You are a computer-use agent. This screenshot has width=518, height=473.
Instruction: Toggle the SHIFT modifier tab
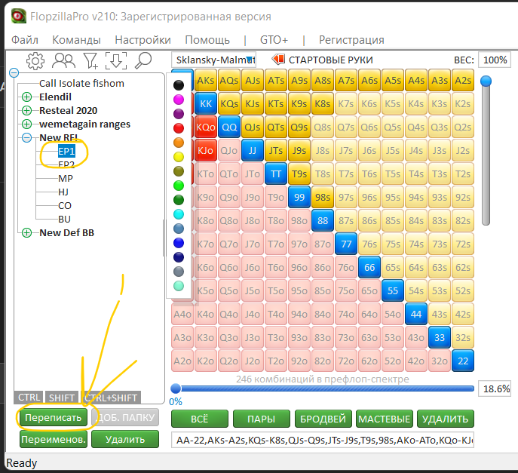[x=61, y=398]
